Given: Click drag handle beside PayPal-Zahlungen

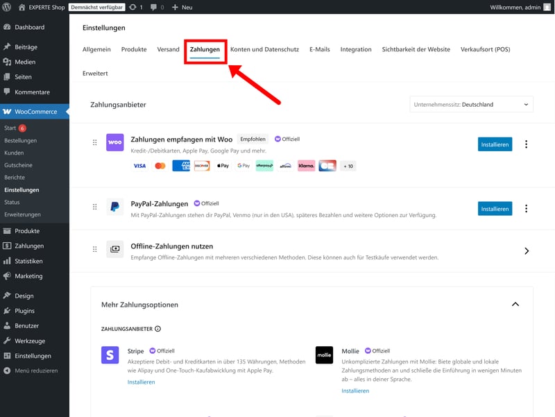Looking at the screenshot, I should tap(95, 207).
